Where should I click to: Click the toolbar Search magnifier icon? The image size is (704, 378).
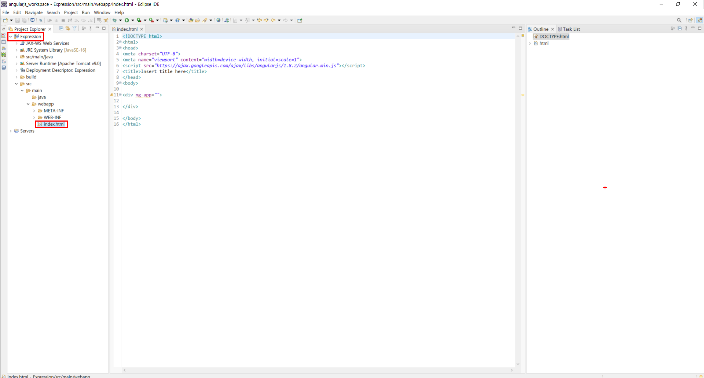[679, 20]
